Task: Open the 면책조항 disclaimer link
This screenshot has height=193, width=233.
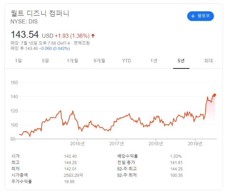Action: coord(82,43)
